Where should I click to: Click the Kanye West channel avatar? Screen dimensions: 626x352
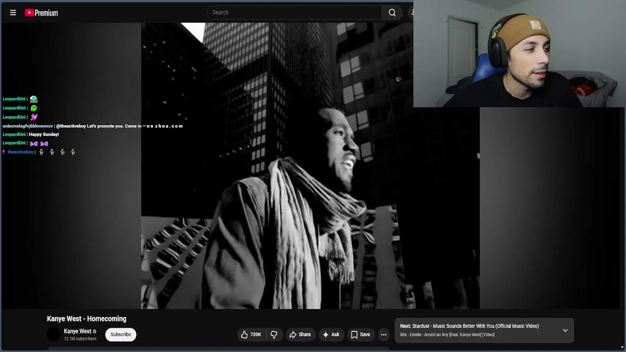(54, 334)
